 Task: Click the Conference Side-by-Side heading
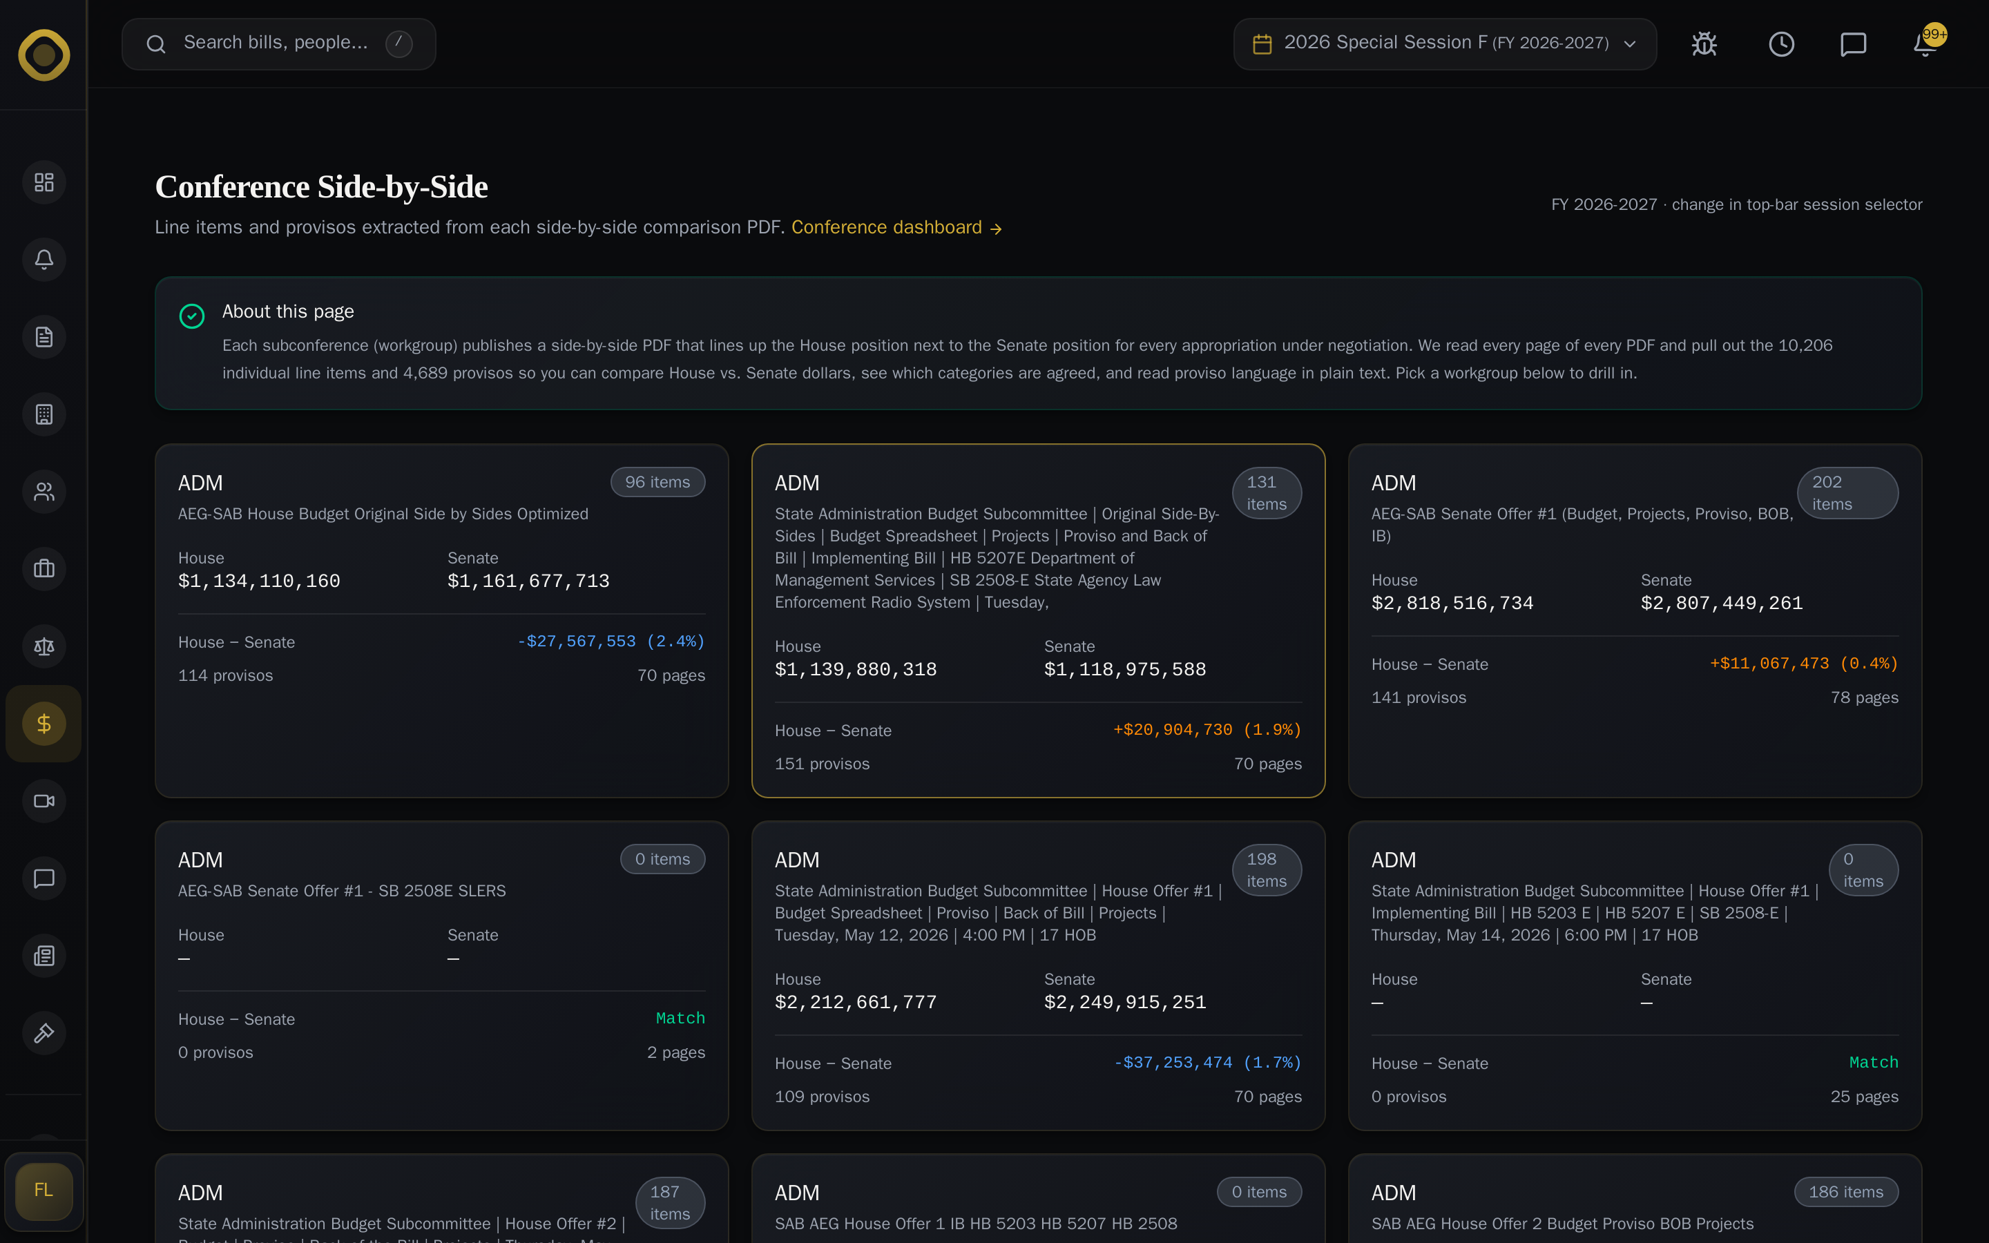point(321,187)
